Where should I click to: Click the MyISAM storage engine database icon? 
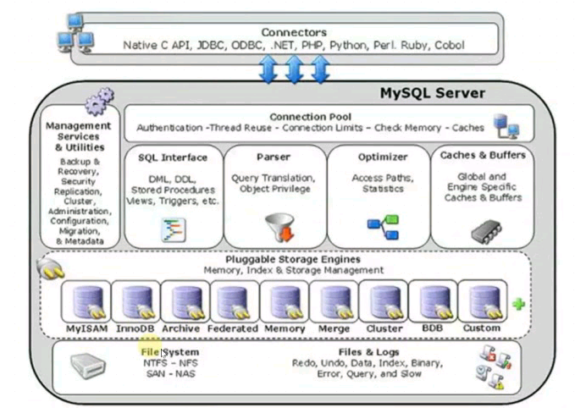click(x=88, y=302)
